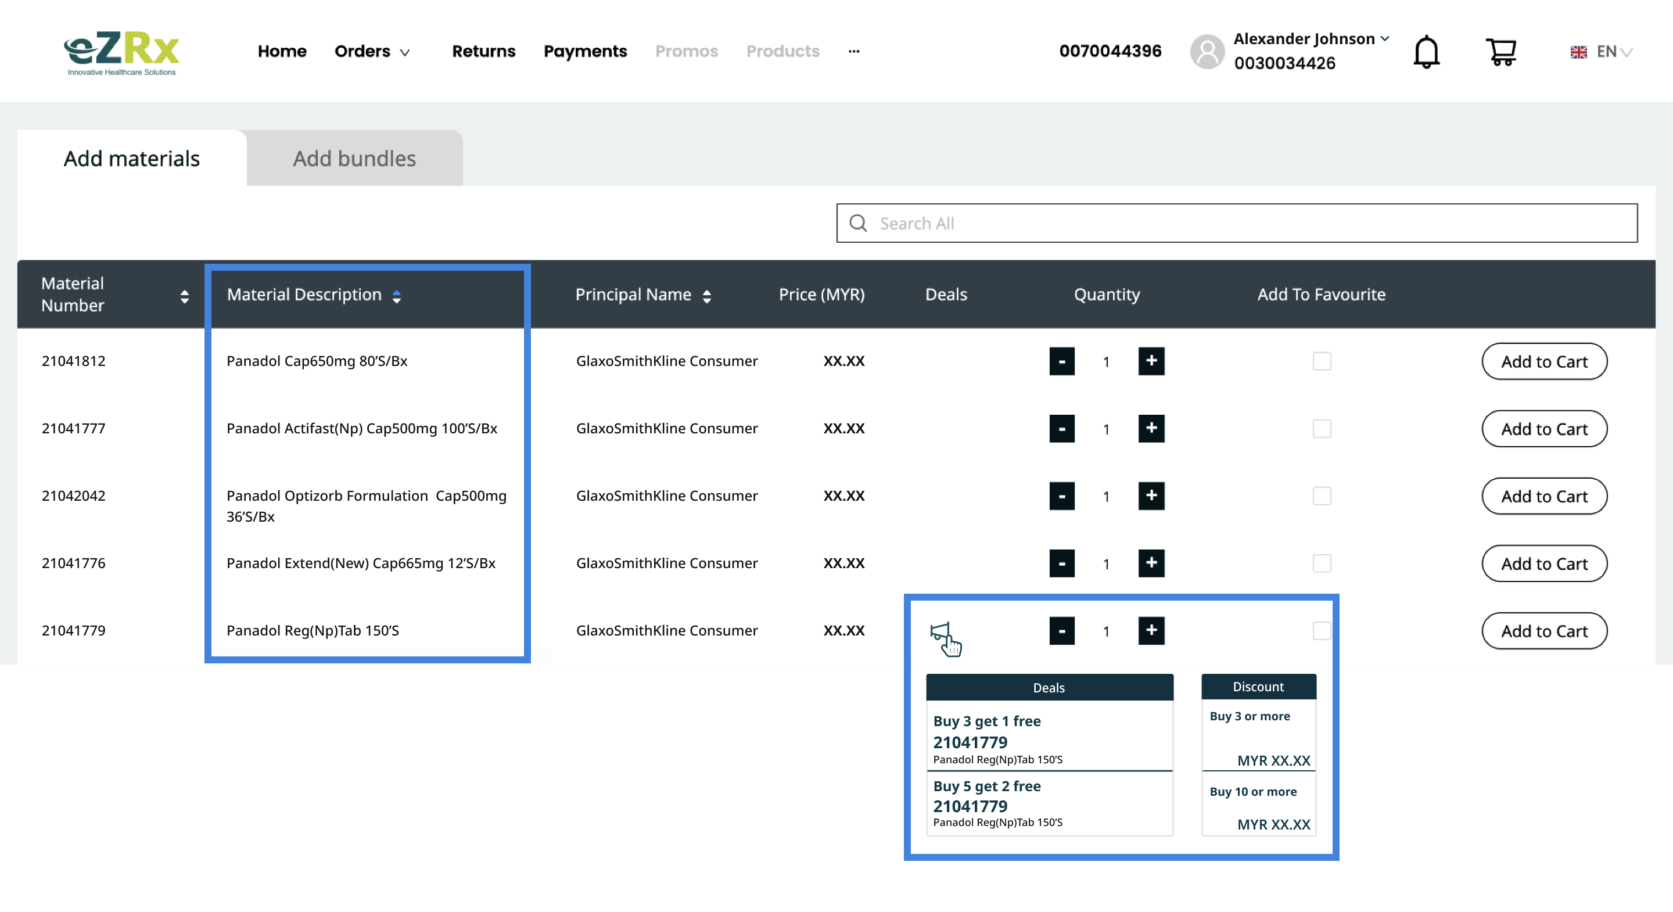The height and width of the screenshot is (912, 1673).
Task: Add Panadol Extend(New) Cap665mg to cart
Action: click(x=1545, y=564)
